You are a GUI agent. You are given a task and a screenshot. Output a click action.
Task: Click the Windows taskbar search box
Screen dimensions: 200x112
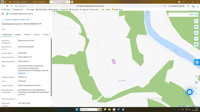[x=91, y=110]
